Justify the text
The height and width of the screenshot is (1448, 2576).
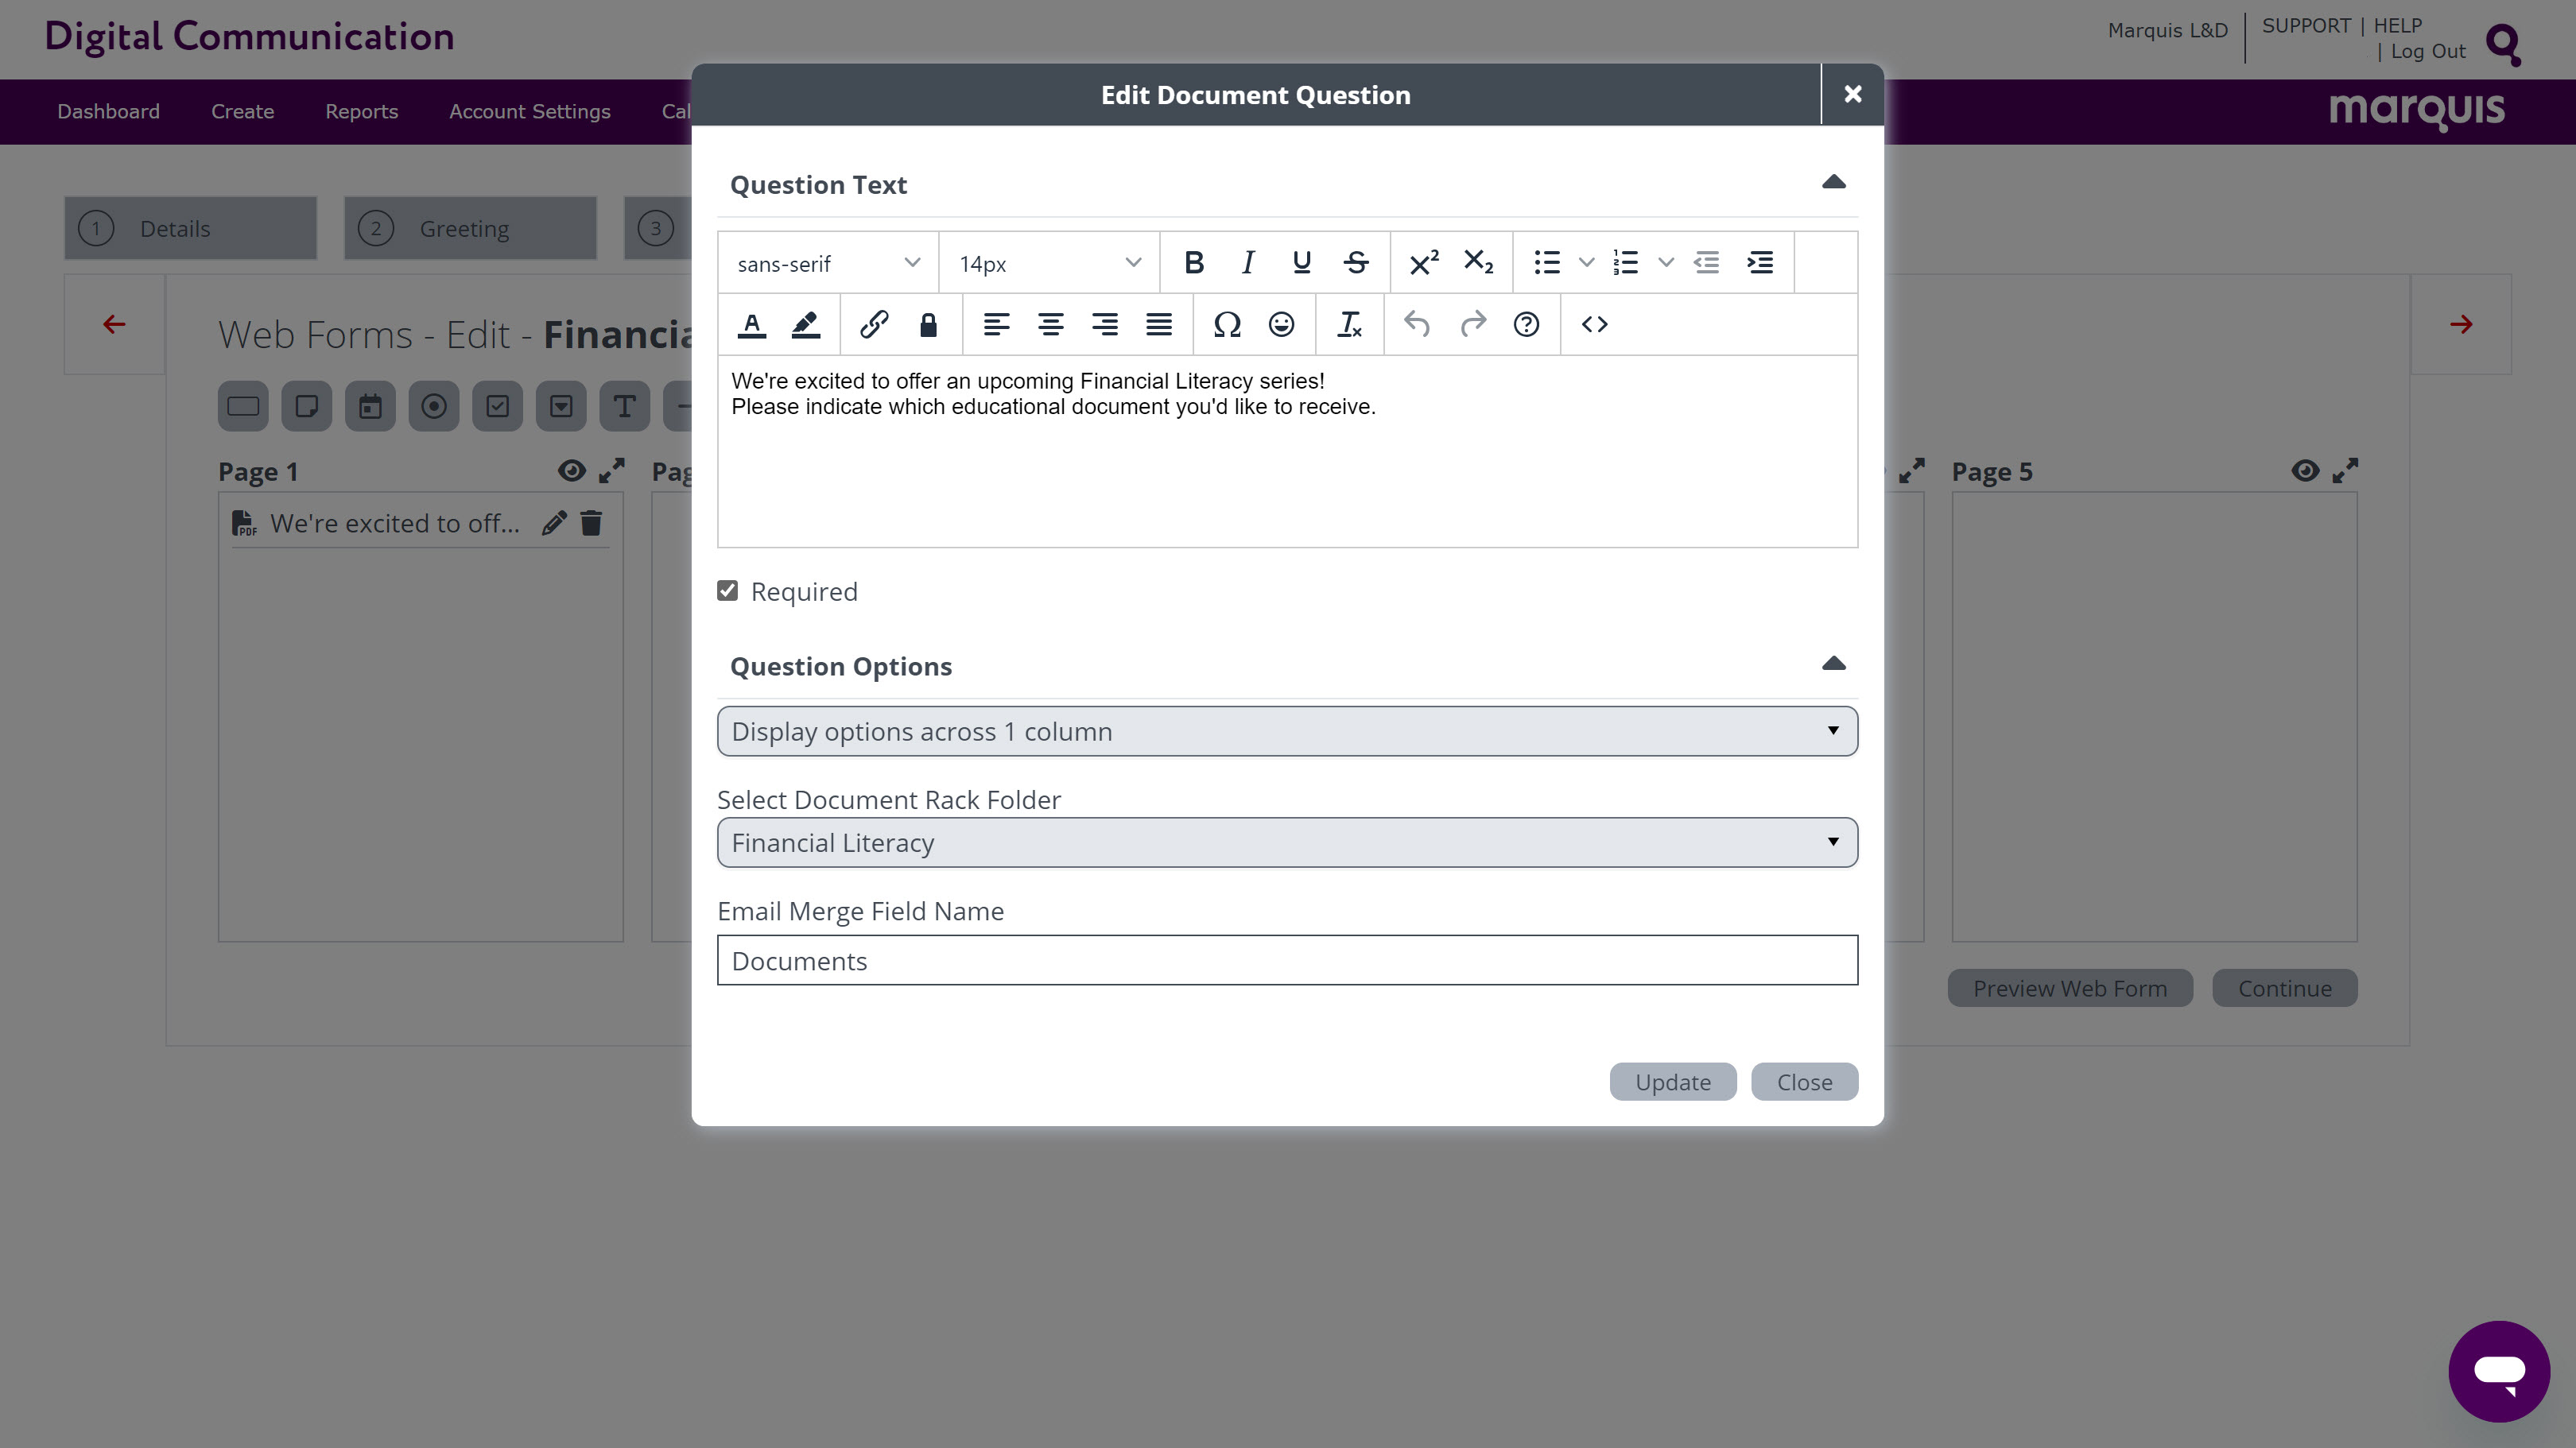point(1159,325)
